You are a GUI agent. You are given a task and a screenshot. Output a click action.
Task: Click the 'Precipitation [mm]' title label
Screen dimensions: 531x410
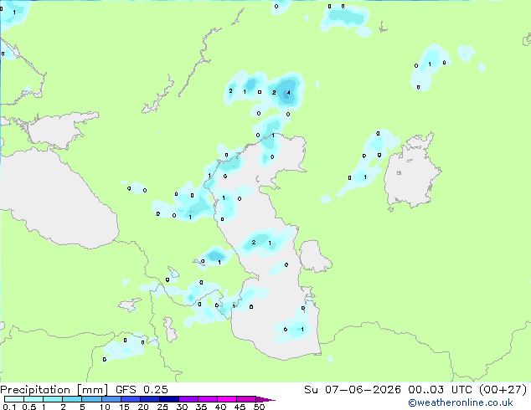[54, 390]
